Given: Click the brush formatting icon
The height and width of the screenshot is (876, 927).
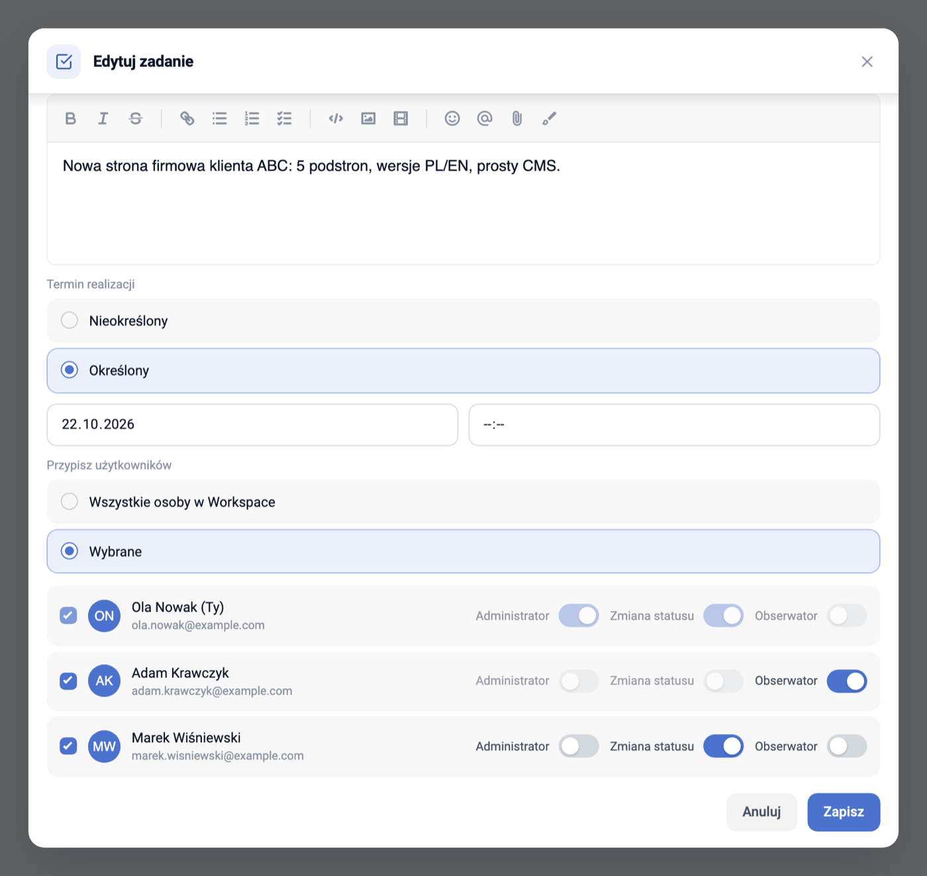Looking at the screenshot, I should tap(550, 119).
